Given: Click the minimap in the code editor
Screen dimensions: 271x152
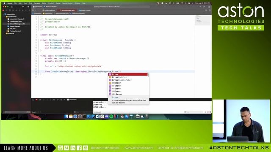Looking at the screenshot, I should [203, 20].
